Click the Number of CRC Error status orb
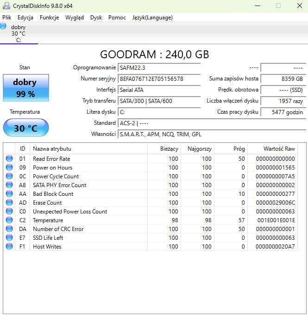Viewport: 308px width, 316px height. click(x=9, y=229)
